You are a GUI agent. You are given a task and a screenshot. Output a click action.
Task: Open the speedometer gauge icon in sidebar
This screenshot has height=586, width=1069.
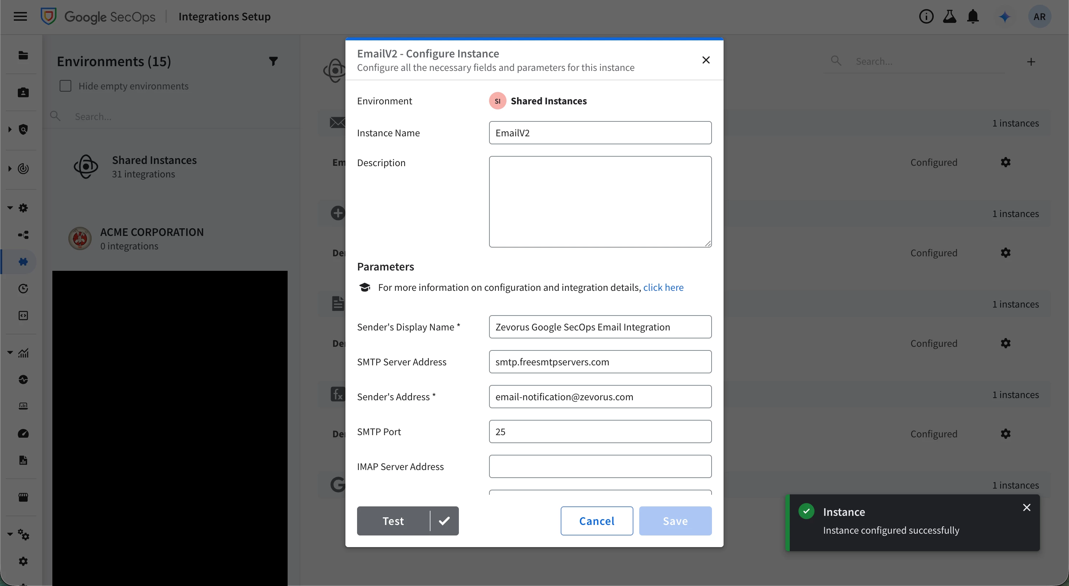23,433
